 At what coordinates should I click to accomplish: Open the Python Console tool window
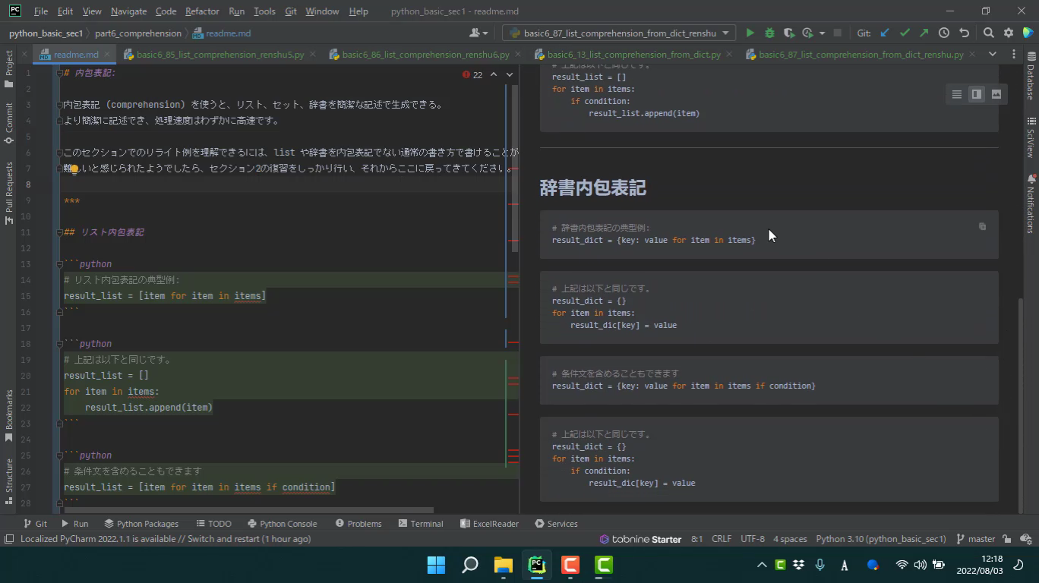tap(282, 524)
